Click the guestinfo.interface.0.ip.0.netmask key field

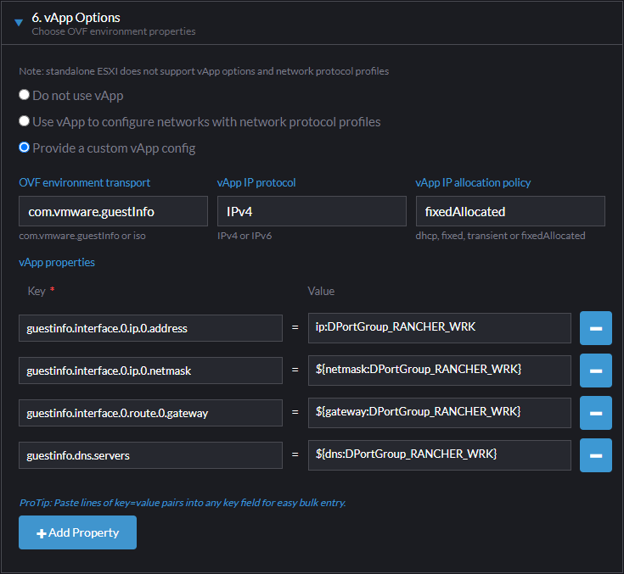point(150,371)
